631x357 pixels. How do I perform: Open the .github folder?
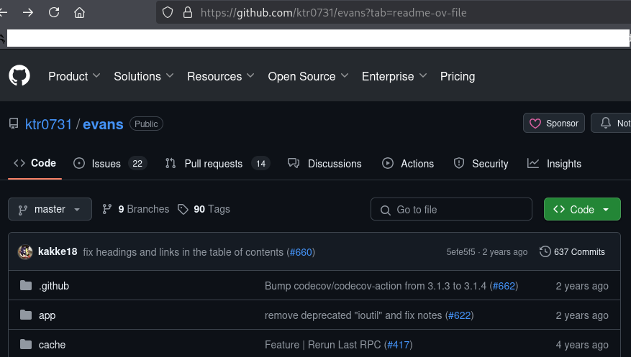54,286
